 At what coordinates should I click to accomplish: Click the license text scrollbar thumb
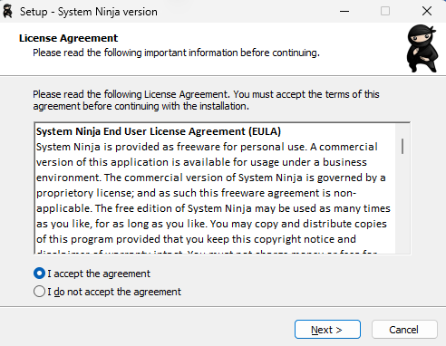402,146
